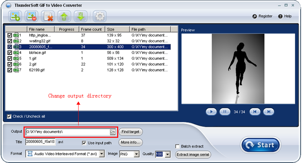Disable the Use input path checkbox
The height and width of the screenshot is (163, 302).
pos(84,143)
